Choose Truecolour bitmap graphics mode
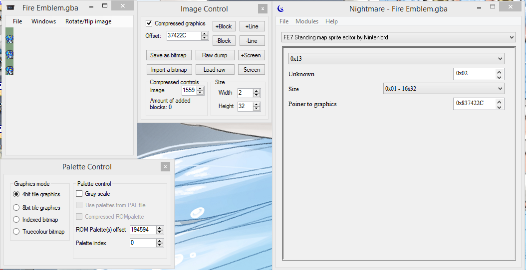 (16, 232)
